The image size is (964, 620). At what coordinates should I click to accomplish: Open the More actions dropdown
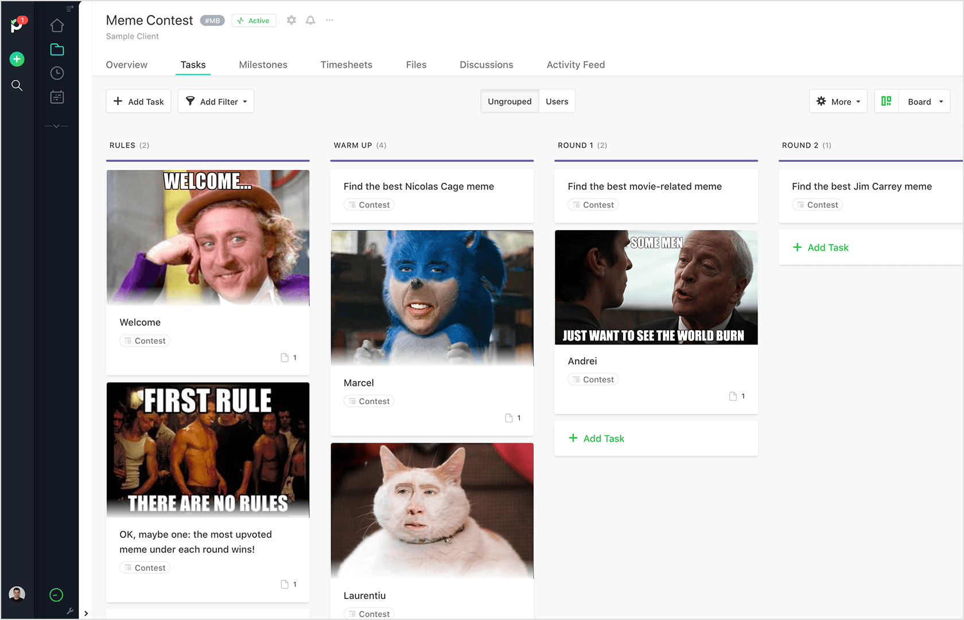click(x=838, y=101)
